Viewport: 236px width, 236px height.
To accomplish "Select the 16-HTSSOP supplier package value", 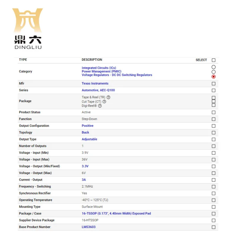I will coord(90,220).
